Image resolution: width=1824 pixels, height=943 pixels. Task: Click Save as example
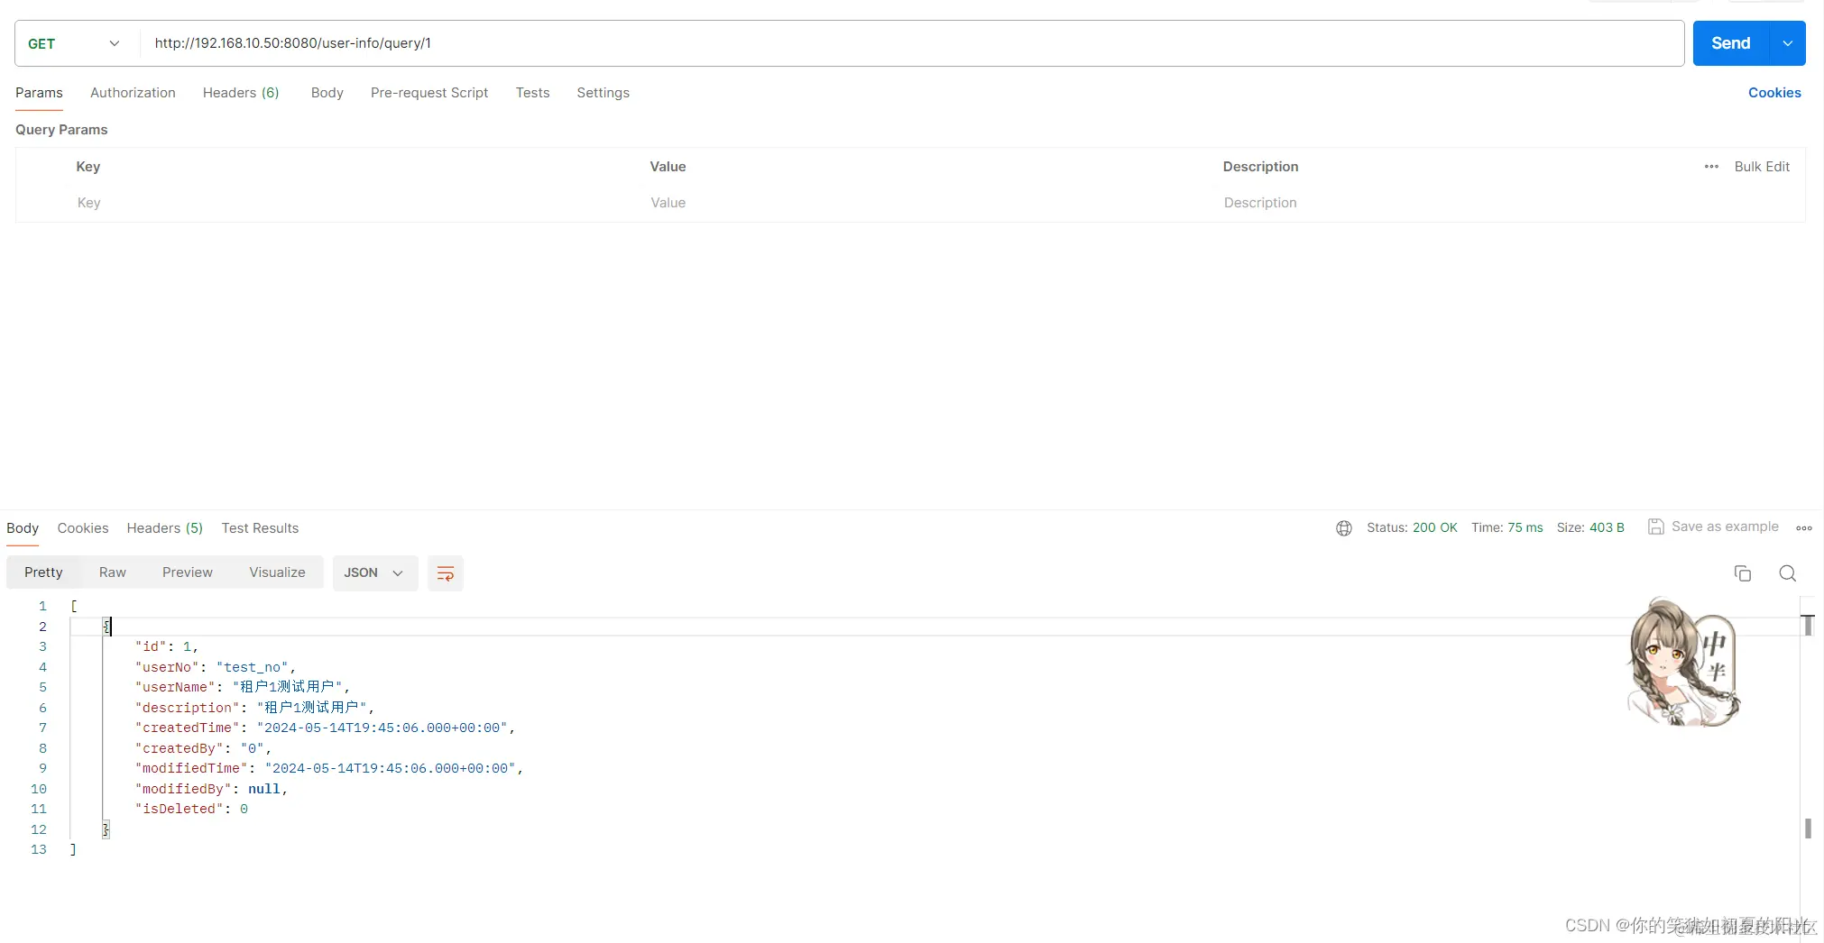coord(1713,526)
